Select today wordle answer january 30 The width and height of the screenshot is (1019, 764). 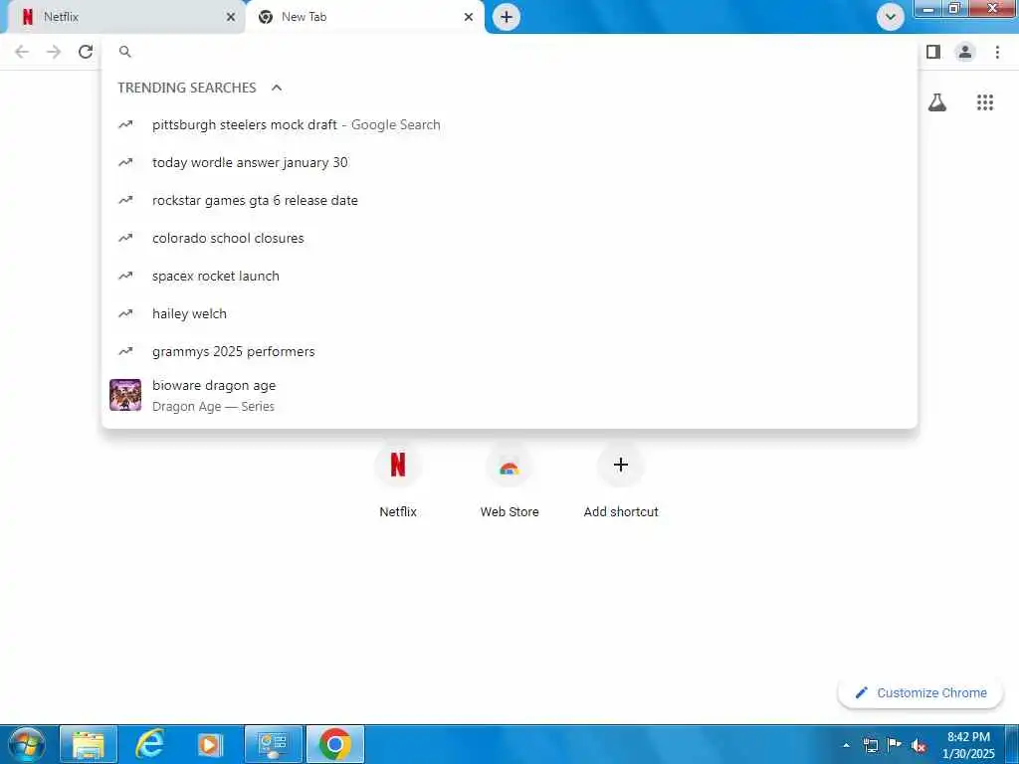pyautogui.click(x=509, y=162)
